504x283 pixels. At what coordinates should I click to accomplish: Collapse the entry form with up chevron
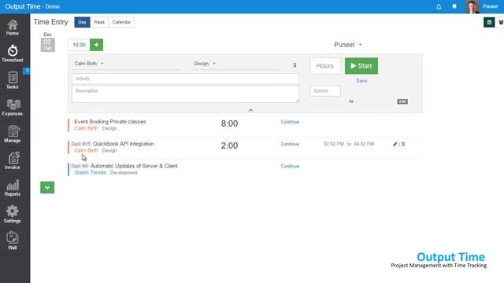[250, 110]
